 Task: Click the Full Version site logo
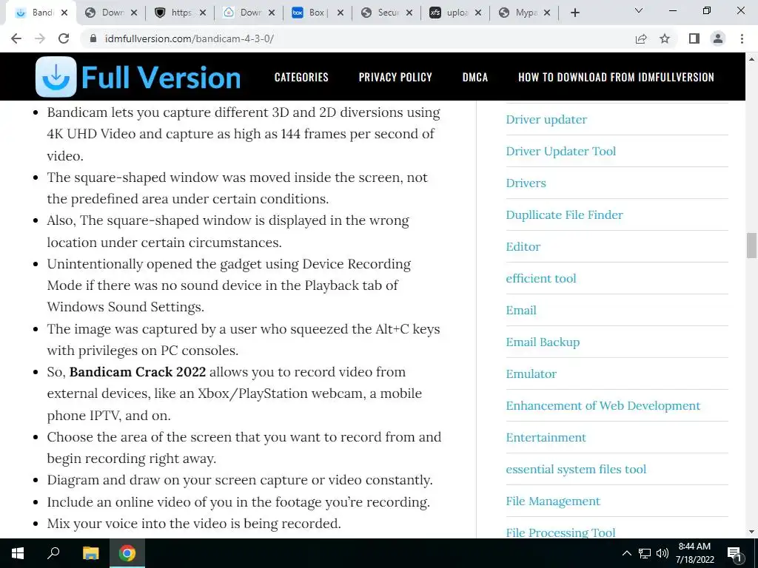click(138, 77)
